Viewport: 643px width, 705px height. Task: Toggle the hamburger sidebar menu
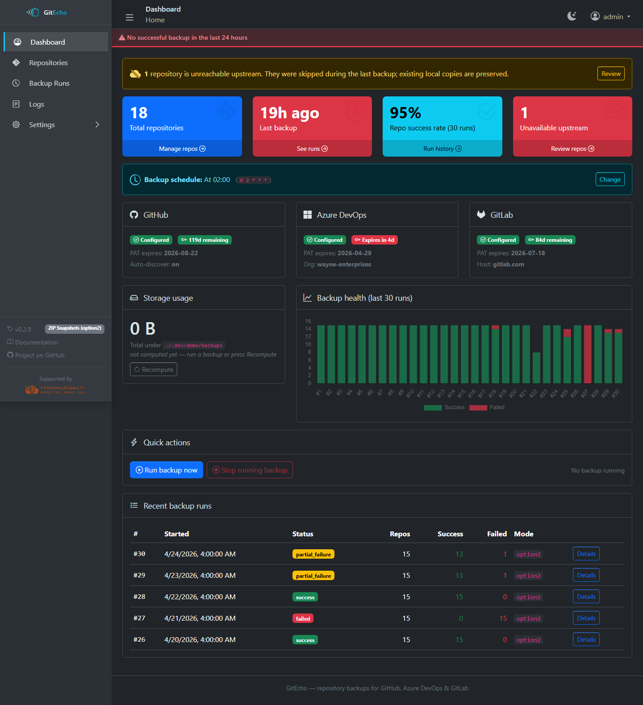point(129,17)
